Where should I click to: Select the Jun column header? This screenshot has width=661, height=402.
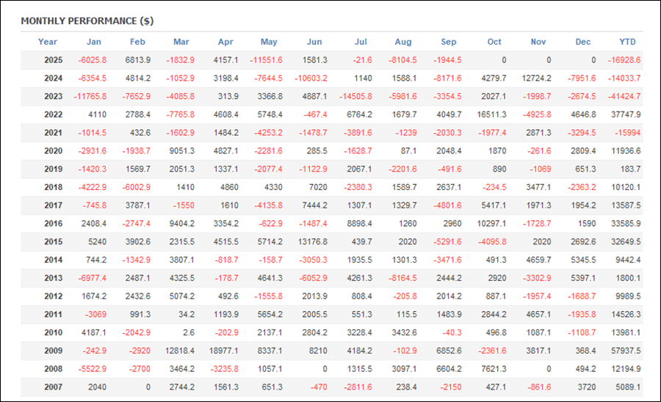click(x=314, y=42)
